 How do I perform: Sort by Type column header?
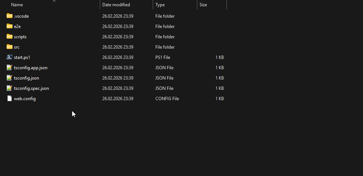[160, 5]
